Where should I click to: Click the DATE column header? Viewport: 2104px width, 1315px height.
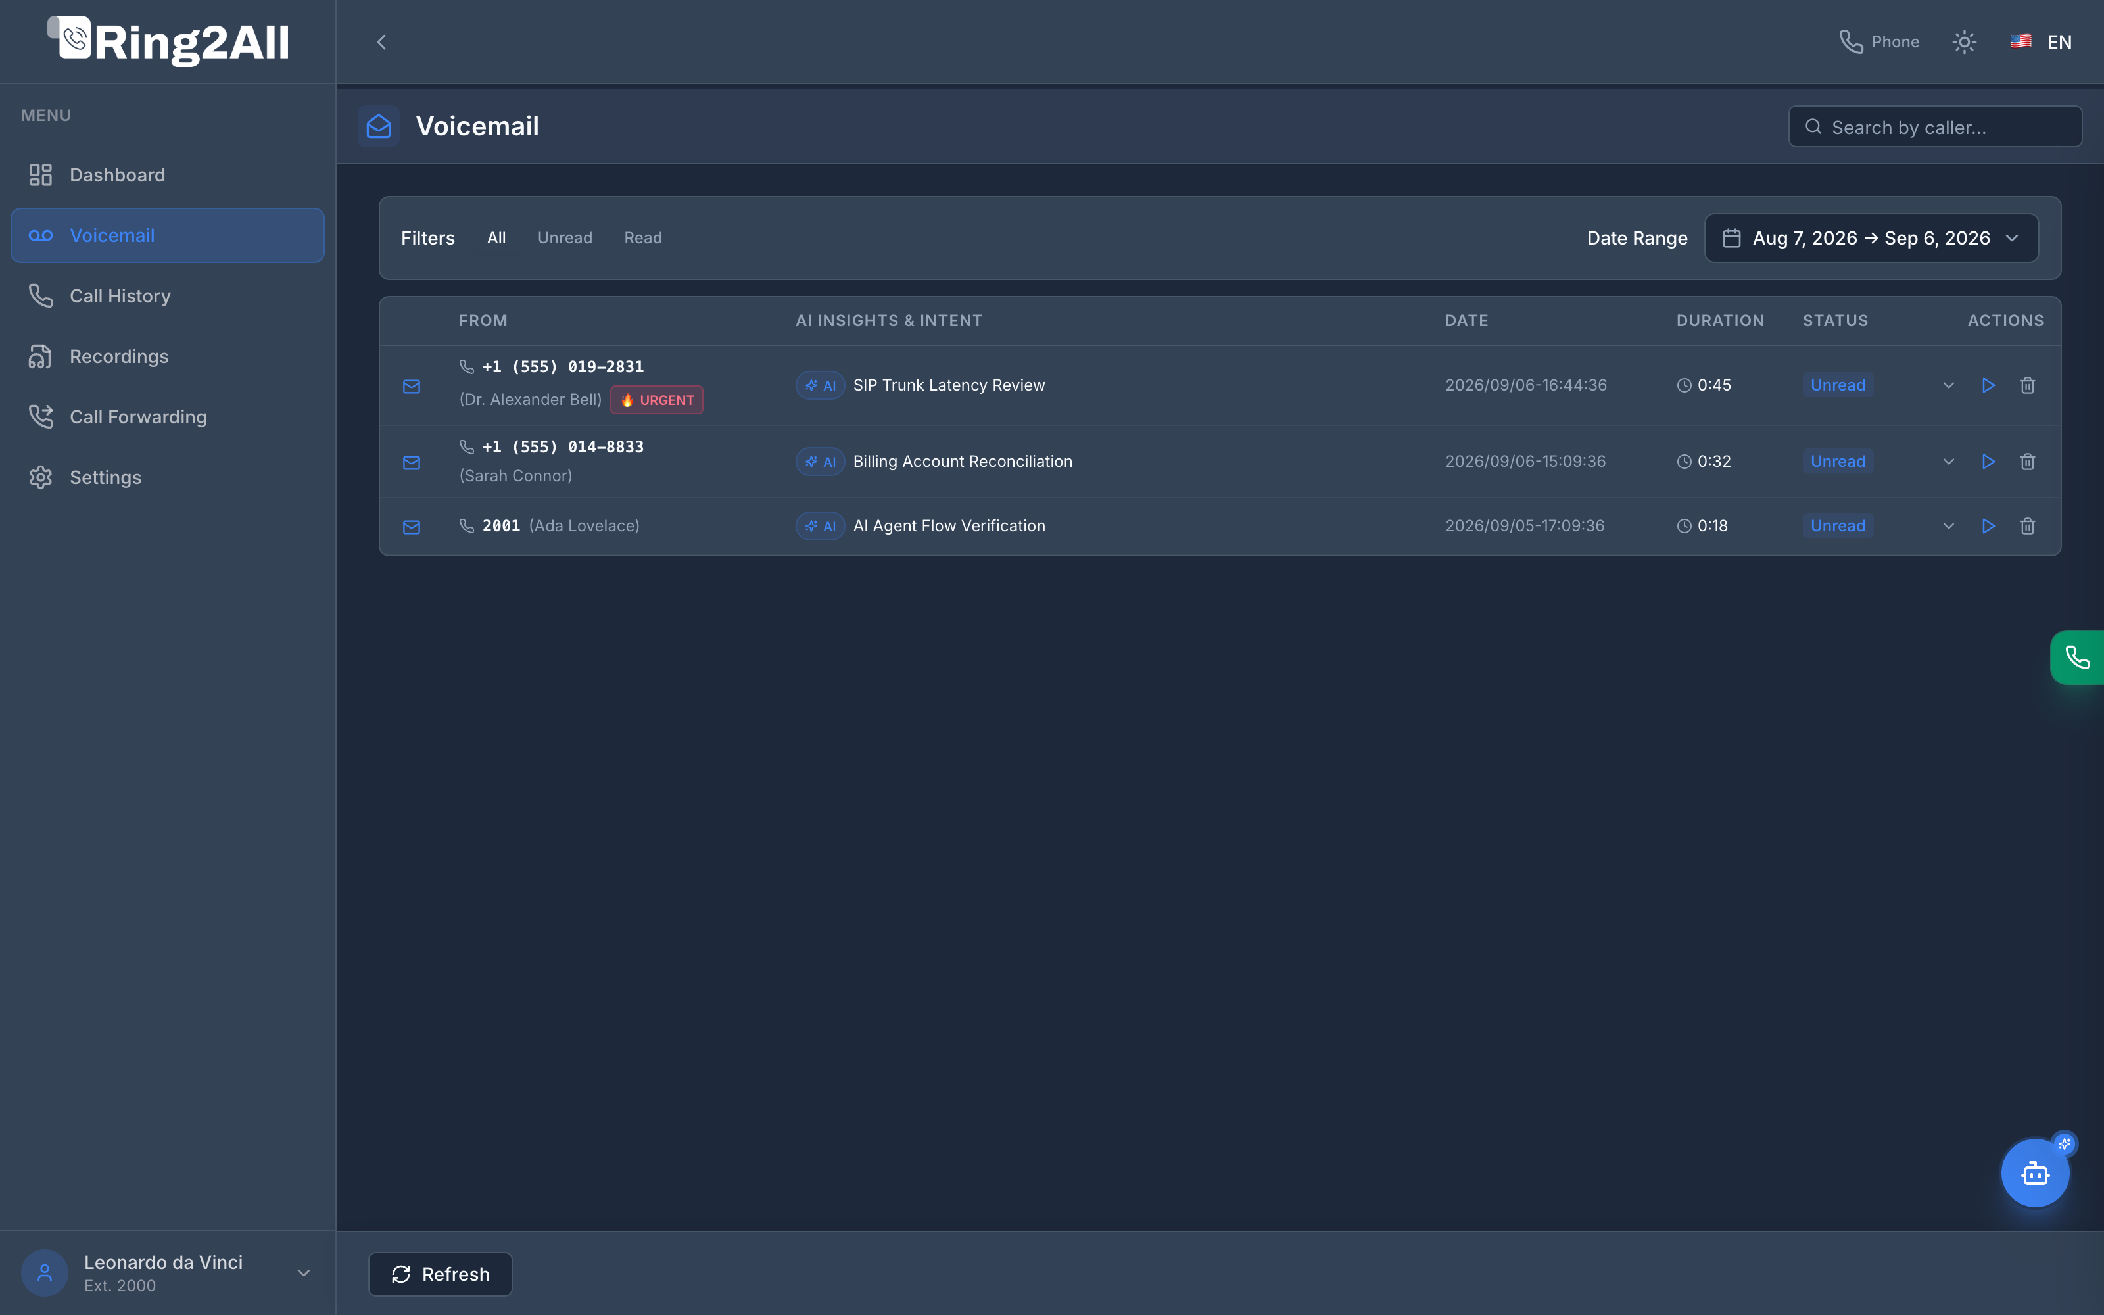pyautogui.click(x=1467, y=321)
